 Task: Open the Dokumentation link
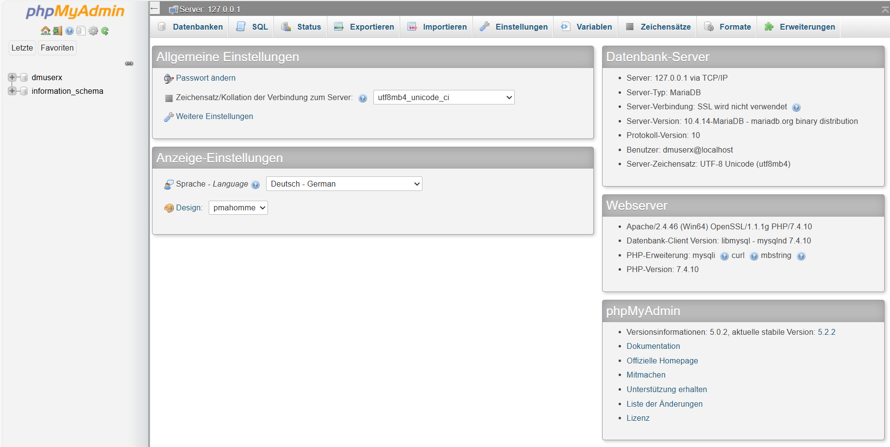coord(653,346)
